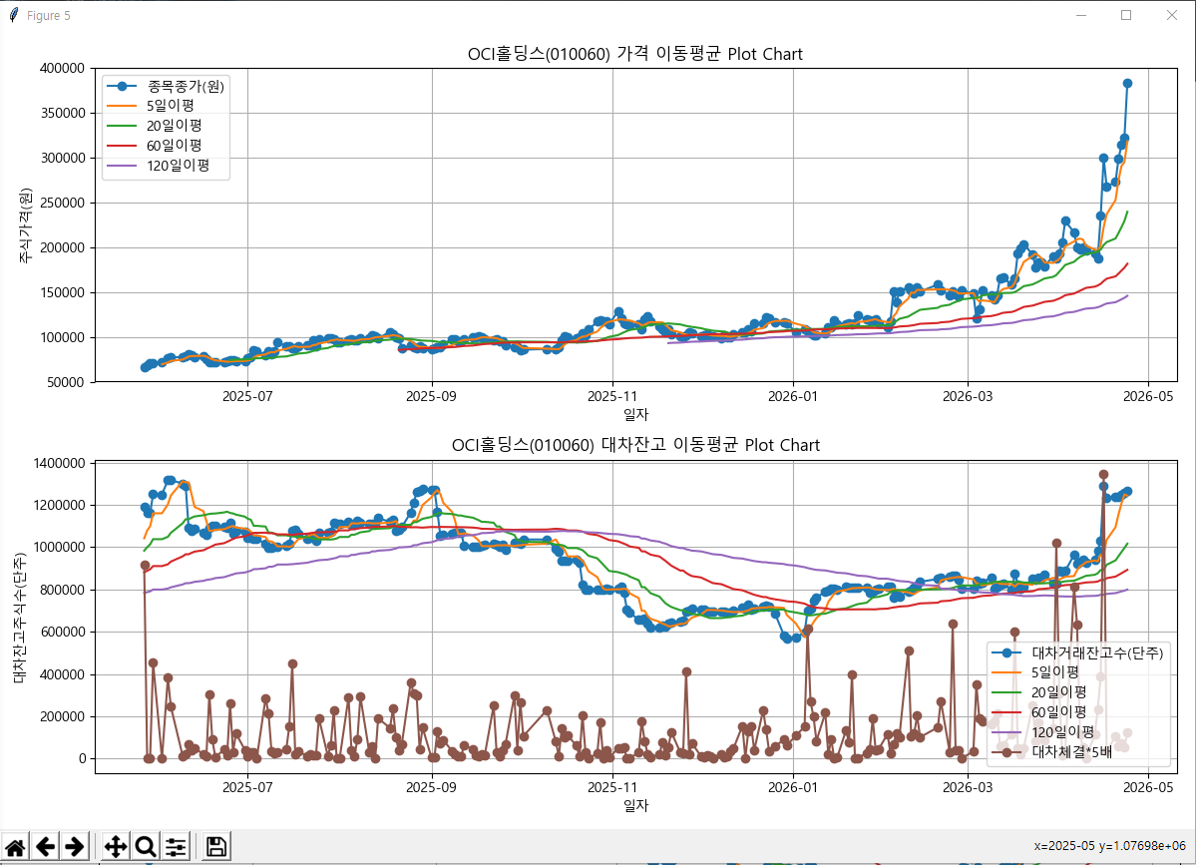The height and width of the screenshot is (865, 1196).
Task: Click the '주식가격(원)' y-axis label
Action: (x=26, y=225)
